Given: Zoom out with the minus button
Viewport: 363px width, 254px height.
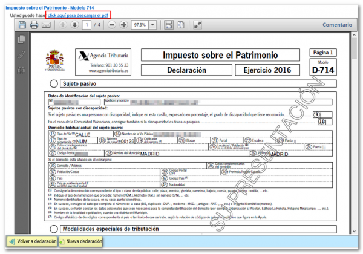Looking at the screenshot, I should point(111,25).
